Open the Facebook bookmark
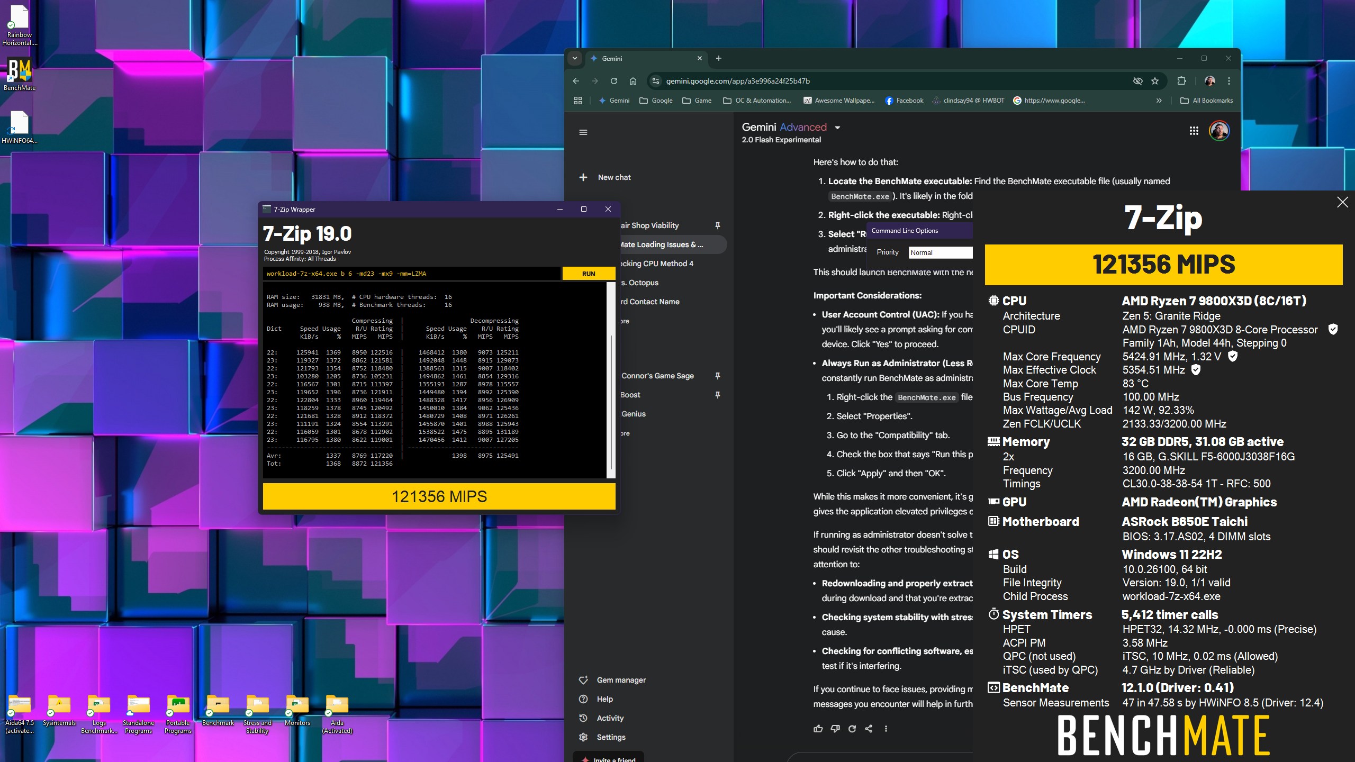The height and width of the screenshot is (762, 1355). click(x=904, y=101)
